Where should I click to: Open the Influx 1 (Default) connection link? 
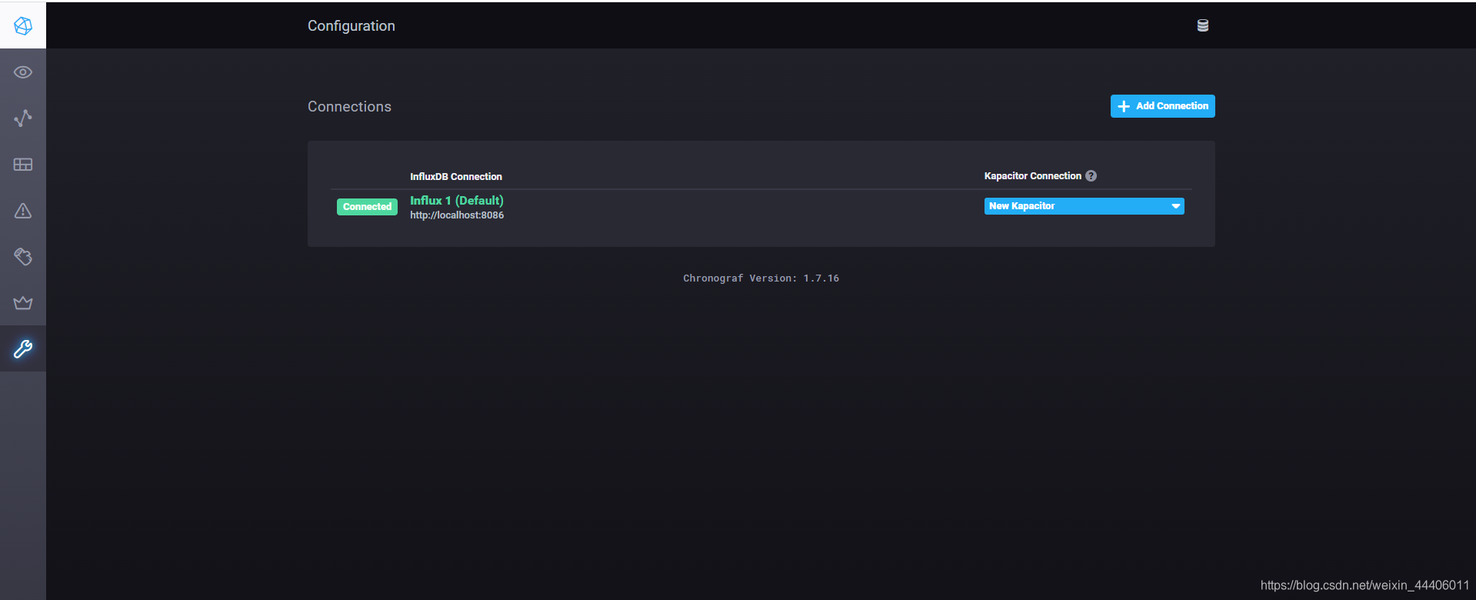coord(456,201)
